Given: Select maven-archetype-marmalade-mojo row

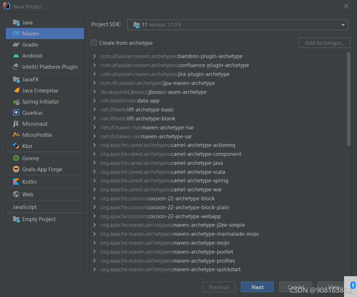Looking at the screenshot, I should pos(218,234).
